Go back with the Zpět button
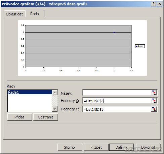The image size is (164, 154). 96,147
